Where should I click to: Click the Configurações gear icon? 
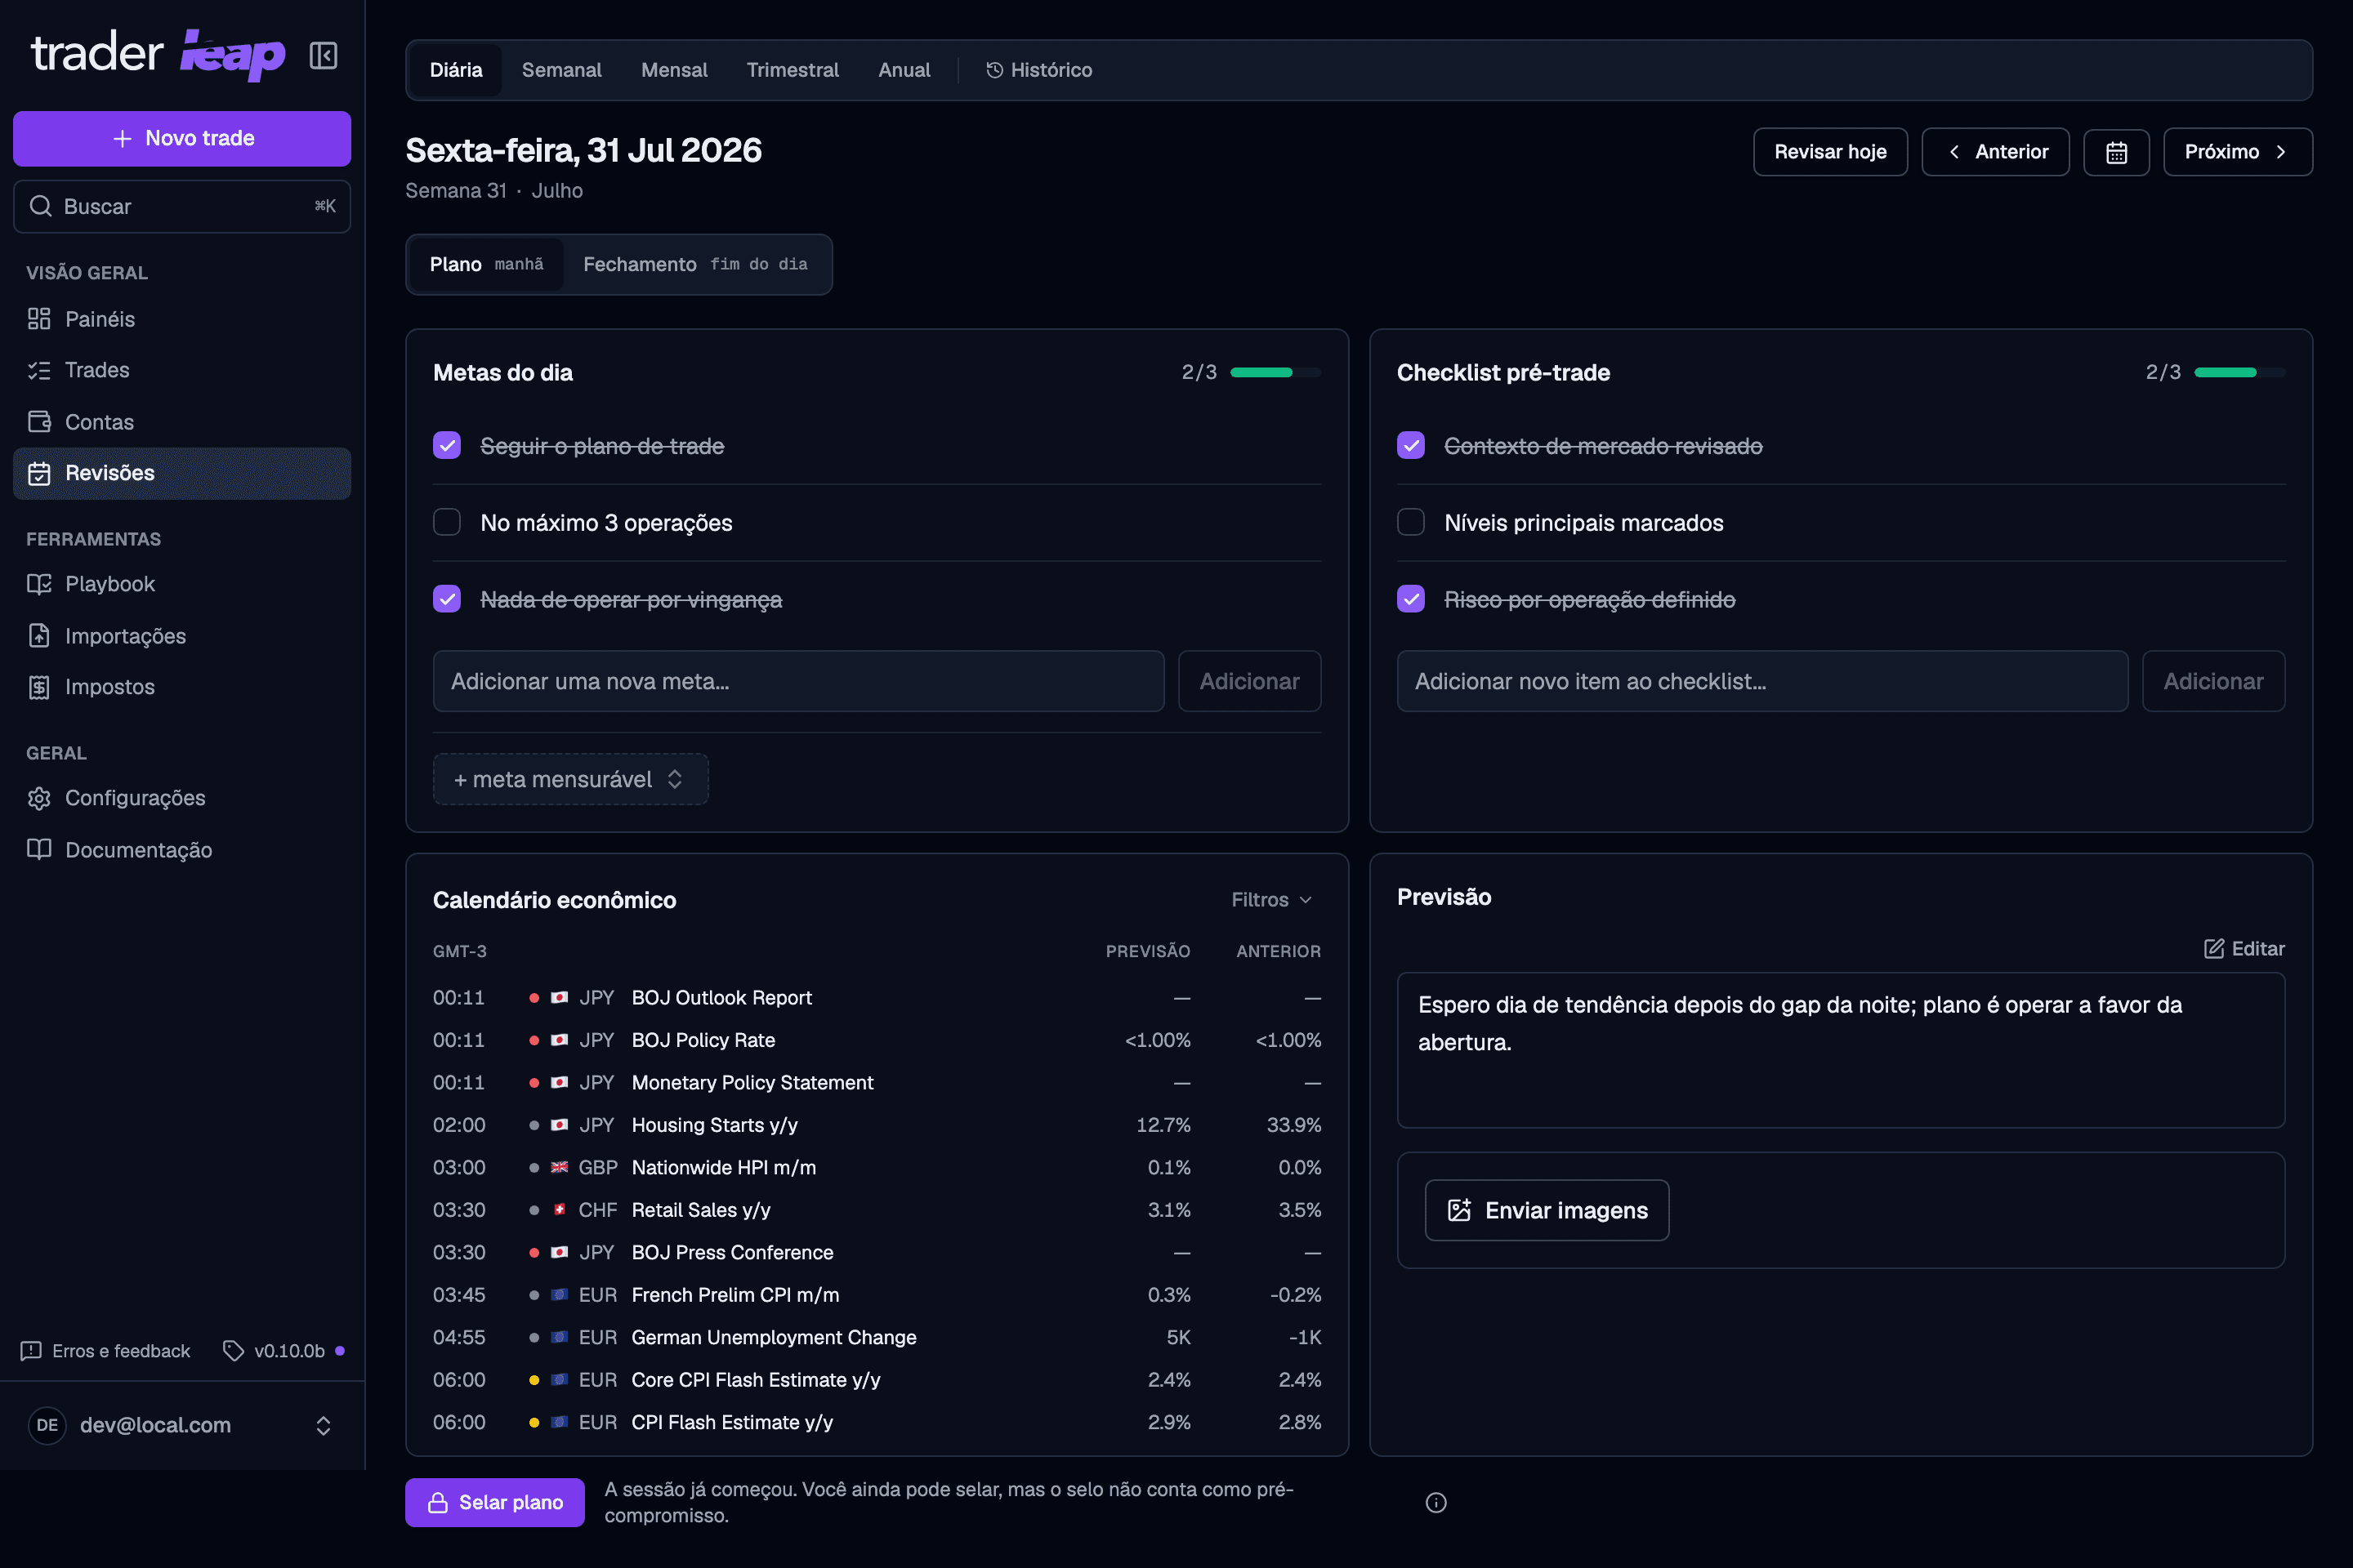39,798
